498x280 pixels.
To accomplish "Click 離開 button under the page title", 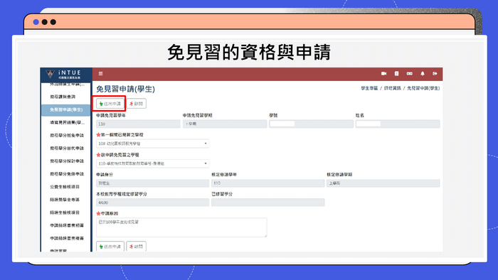I will [137, 104].
